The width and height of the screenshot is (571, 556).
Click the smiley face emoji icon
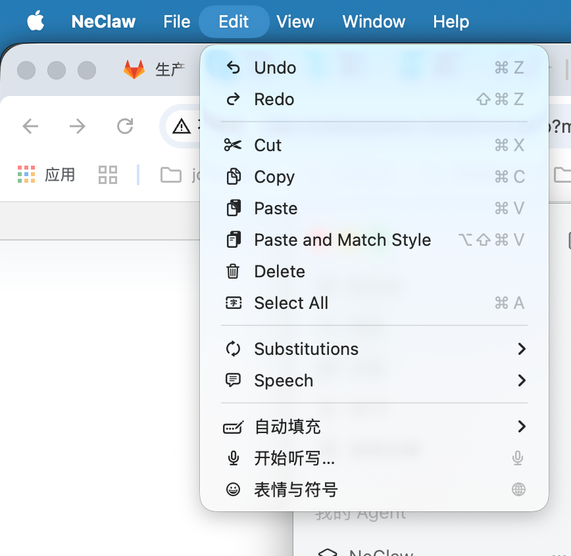click(233, 490)
